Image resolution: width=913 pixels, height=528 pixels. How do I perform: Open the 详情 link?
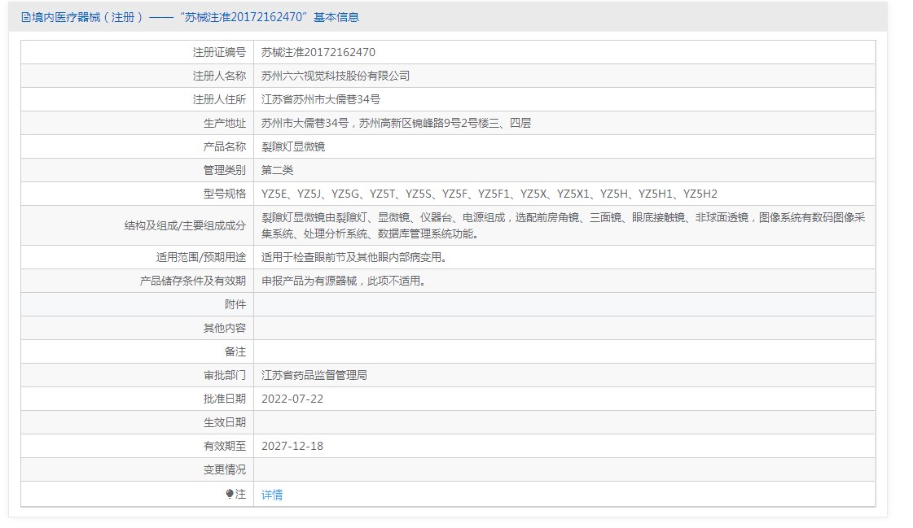272,495
